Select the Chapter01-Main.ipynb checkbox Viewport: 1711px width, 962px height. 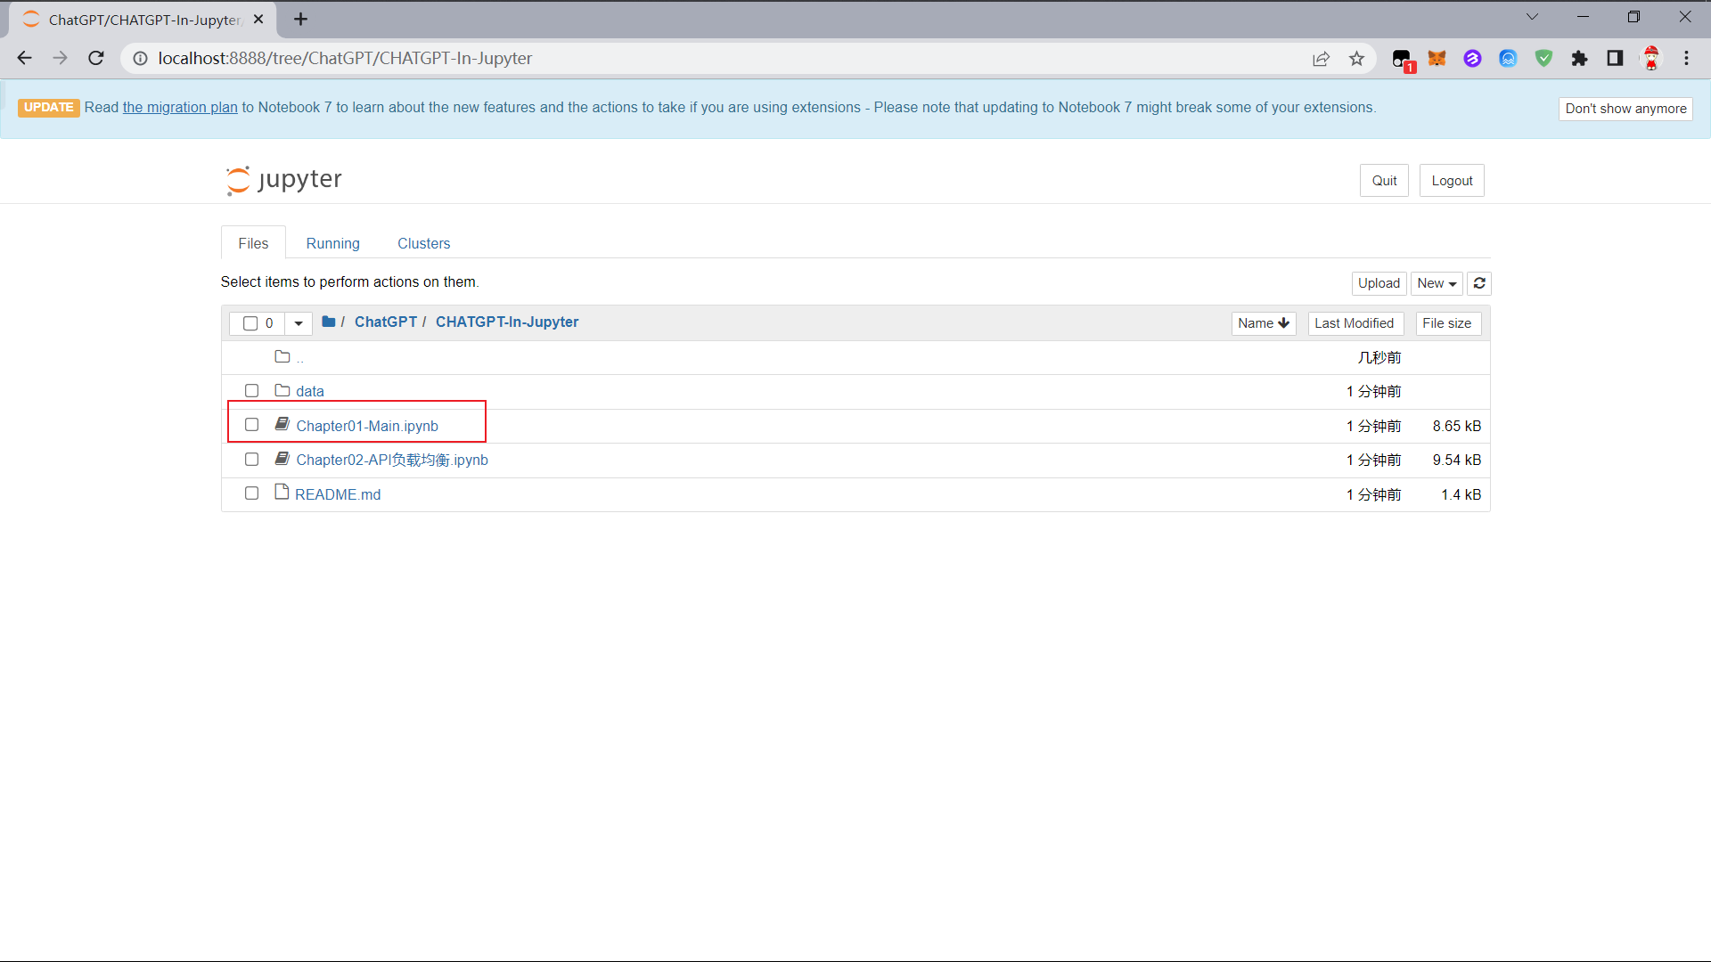251,425
